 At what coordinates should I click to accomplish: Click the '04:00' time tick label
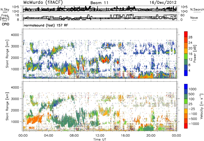pyautogui.click(x=48, y=136)
